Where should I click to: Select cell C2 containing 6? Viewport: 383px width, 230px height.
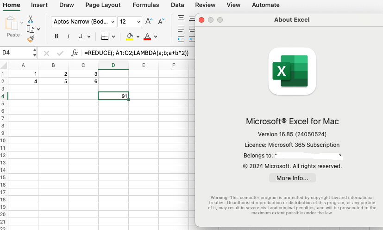(83, 81)
